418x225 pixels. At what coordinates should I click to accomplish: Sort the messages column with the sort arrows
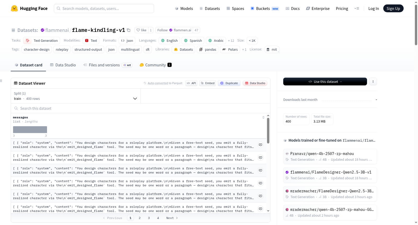(263, 118)
